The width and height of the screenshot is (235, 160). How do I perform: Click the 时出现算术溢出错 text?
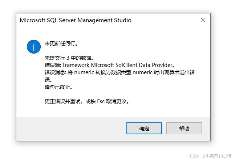pos(174,72)
